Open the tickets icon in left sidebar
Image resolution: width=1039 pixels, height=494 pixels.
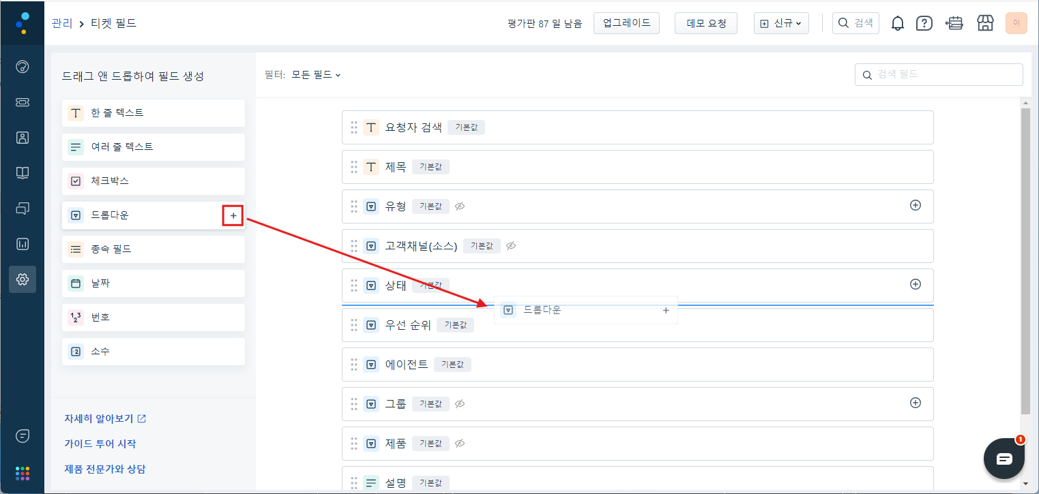(23, 102)
